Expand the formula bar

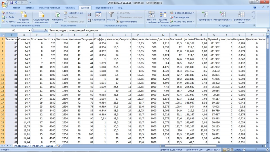(268, 30)
